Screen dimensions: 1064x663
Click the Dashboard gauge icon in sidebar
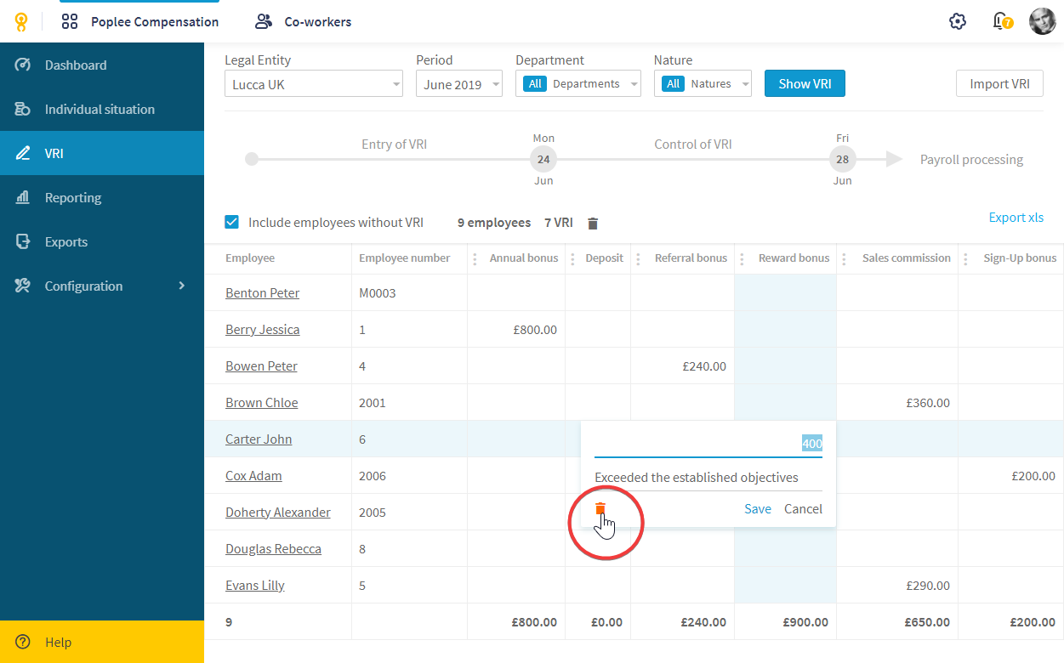23,65
